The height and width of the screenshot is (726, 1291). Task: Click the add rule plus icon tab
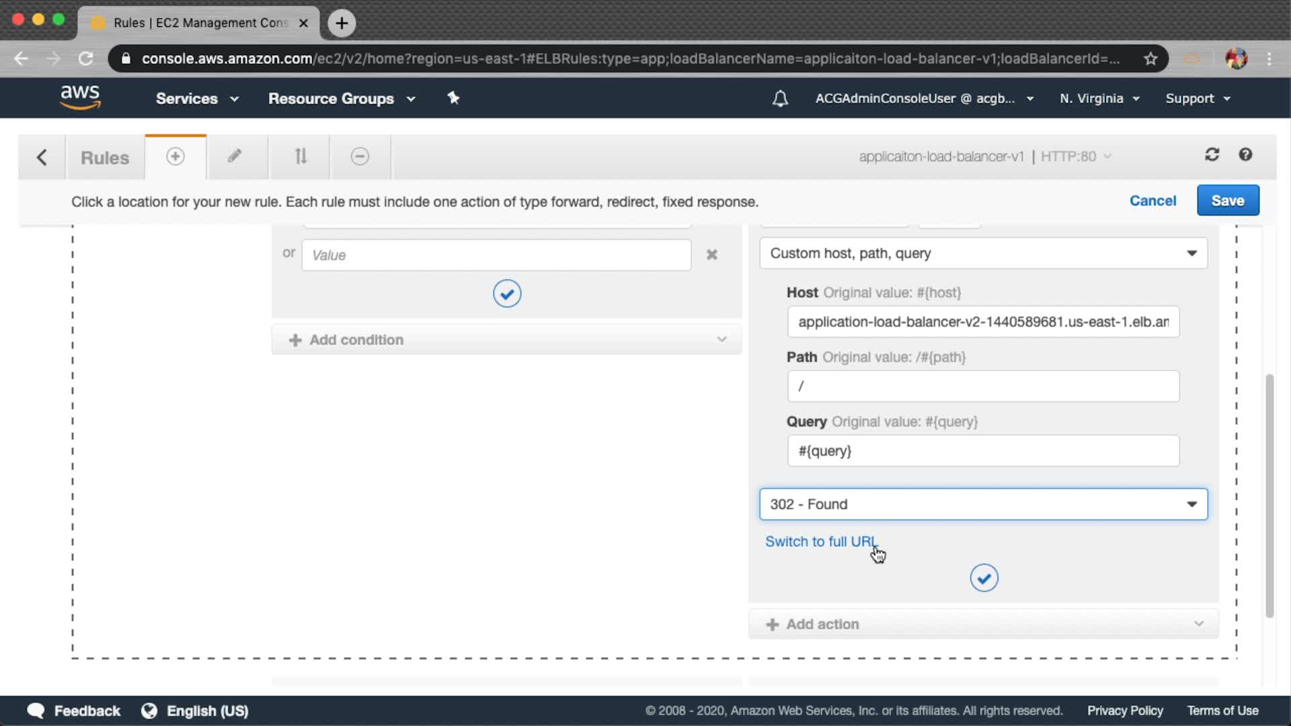175,157
